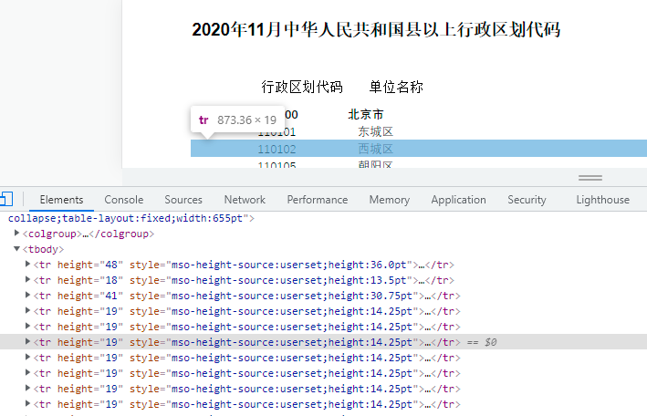647x416 pixels.
Task: Click the 110105 code cell
Action: [277, 164]
